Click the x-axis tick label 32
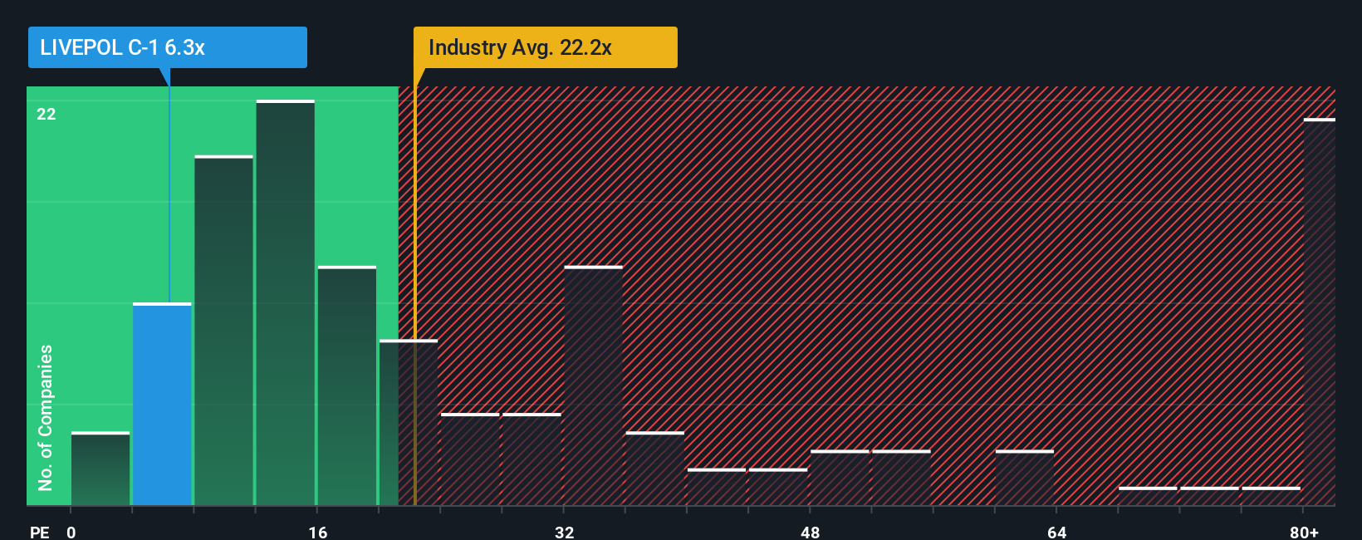The image size is (1362, 540). (564, 533)
